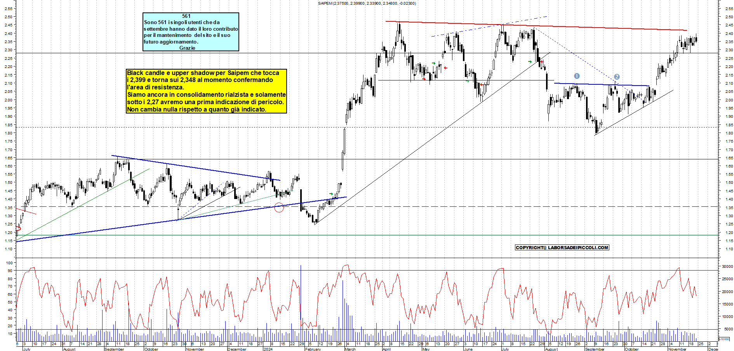The width and height of the screenshot is (734, 351).
Task: Click "Non cambia nulla rispetto a quanto già indicato"
Action: coord(197,109)
